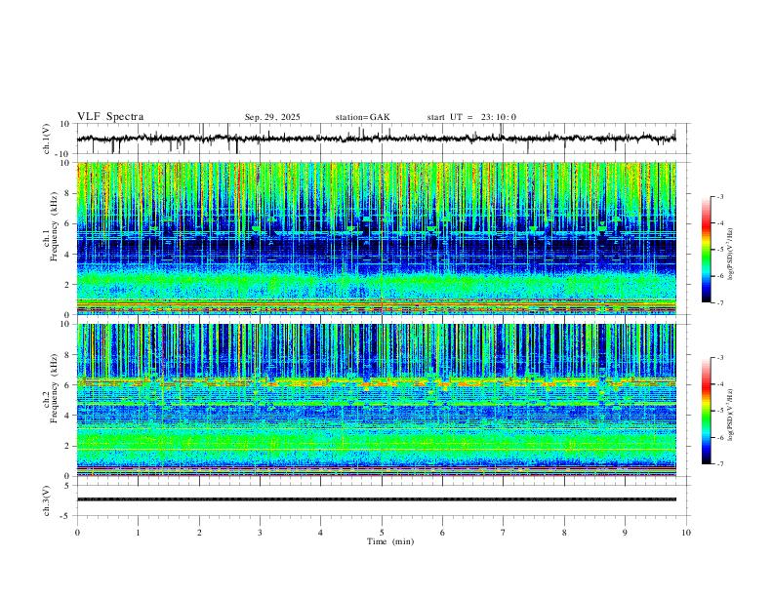This screenshot has width=773, height=597.
Task: Click time axis tick label "7"
Action: (504, 533)
